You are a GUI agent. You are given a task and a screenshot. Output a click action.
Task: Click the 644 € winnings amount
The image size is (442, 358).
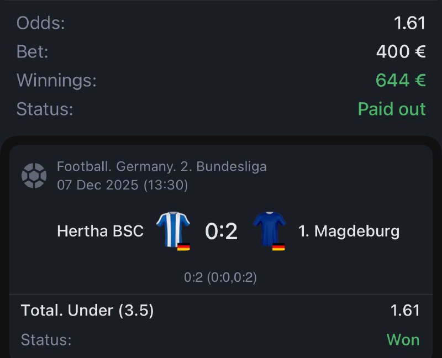(400, 80)
